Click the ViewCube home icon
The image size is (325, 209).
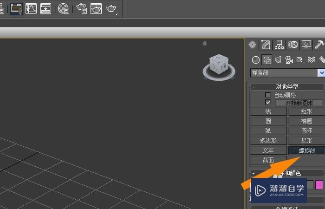(x=205, y=43)
